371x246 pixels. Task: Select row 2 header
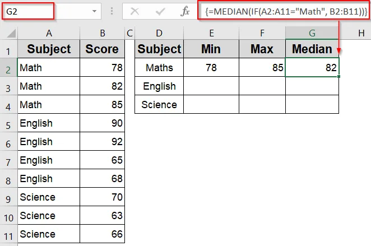coord(8,67)
